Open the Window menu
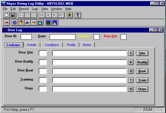Screen dimensions: 166x113 click(x=57, y=9)
